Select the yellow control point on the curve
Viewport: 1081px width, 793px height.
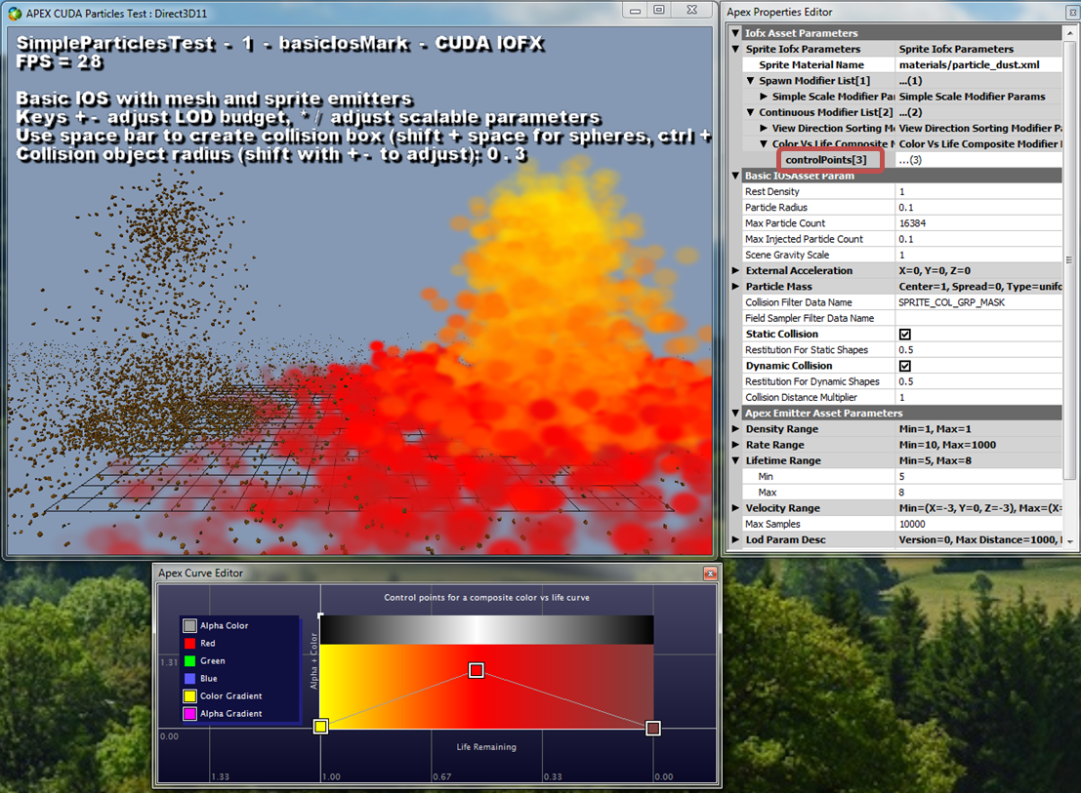tap(320, 727)
